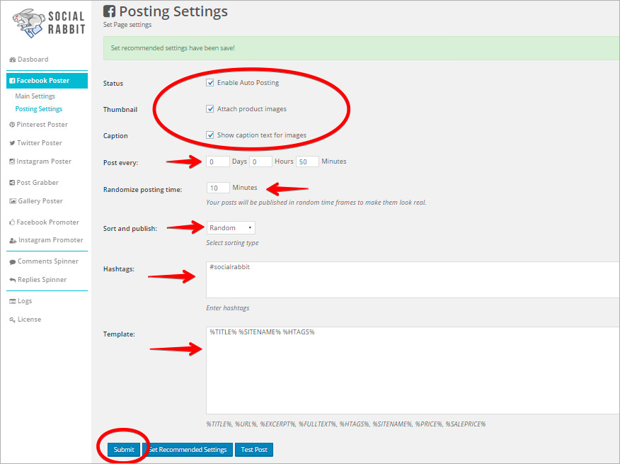Go to Pinterest Poster section
The image size is (620, 464).
tap(39, 125)
